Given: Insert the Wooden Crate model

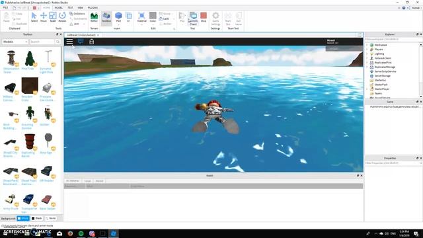Looking at the screenshot, I should [30, 86].
